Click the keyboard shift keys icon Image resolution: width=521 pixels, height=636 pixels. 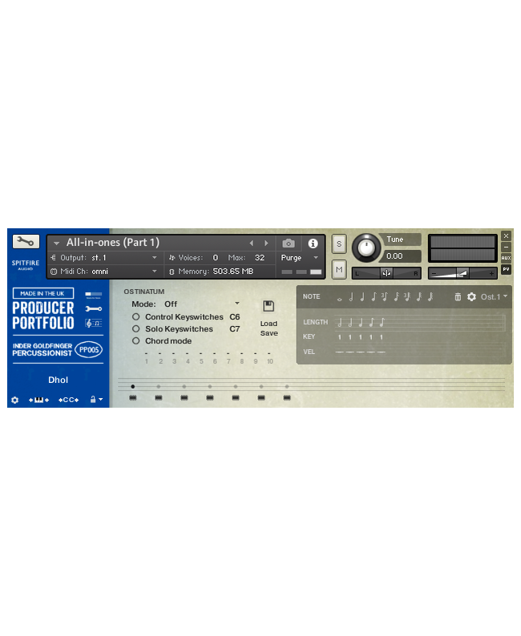point(38,400)
